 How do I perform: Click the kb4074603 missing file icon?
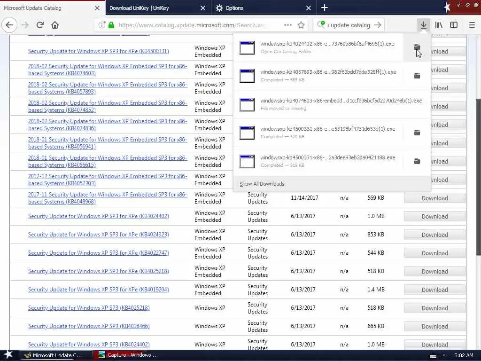click(247, 104)
